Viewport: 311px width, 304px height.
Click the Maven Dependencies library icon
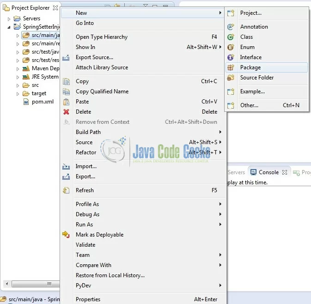[x=26, y=69]
